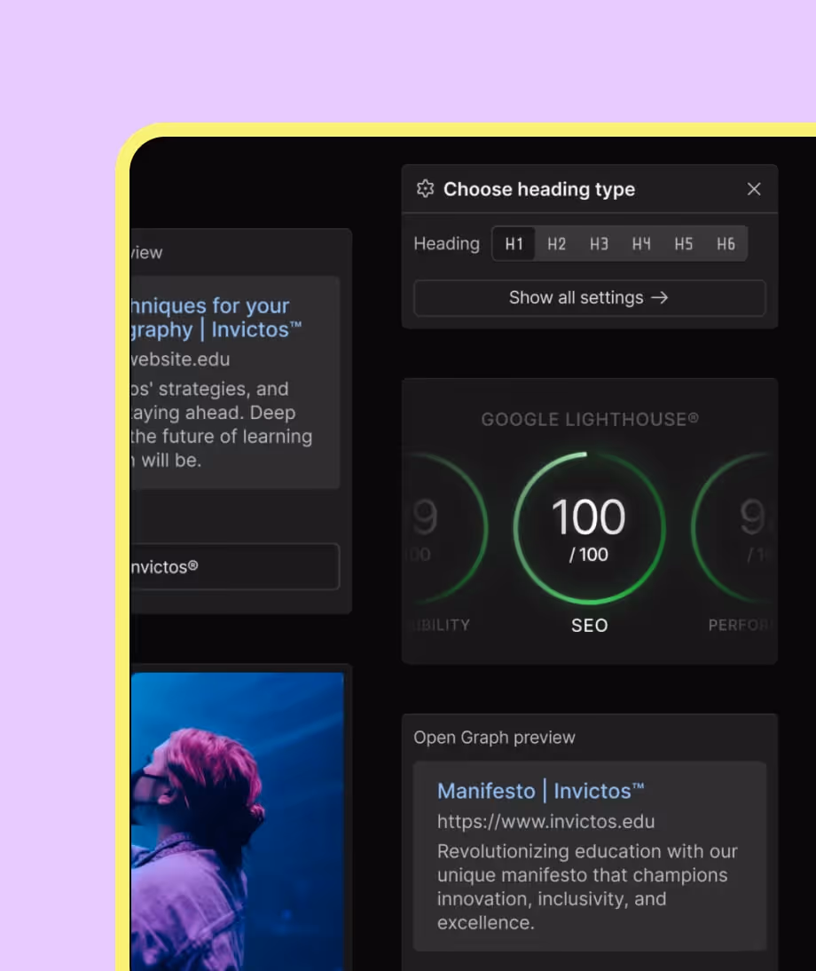Click the photo of pink-haired person
This screenshot has height=971, width=816.
point(237,822)
